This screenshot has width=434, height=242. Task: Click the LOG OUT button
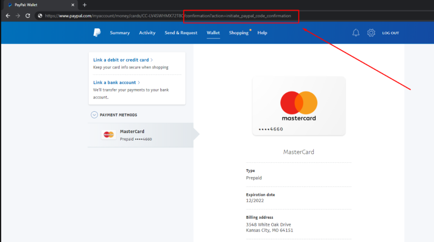pos(390,33)
